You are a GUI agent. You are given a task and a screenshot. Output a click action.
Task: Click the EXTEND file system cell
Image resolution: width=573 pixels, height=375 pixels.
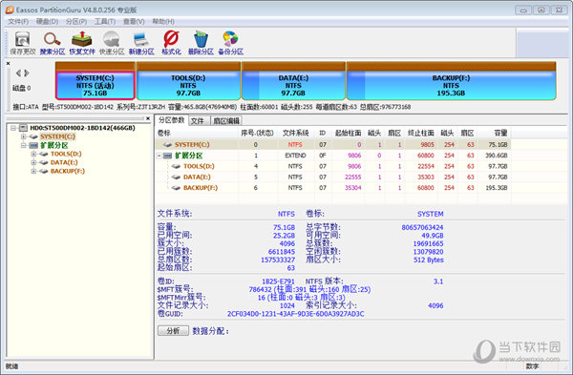[x=295, y=156]
